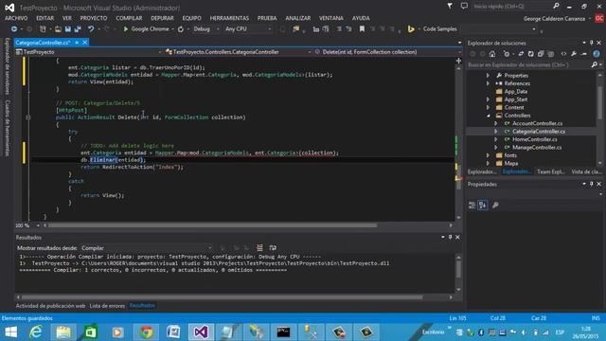This screenshot has width=606, height=341.
Task: Collapse the Controllers folder
Action: coord(489,116)
